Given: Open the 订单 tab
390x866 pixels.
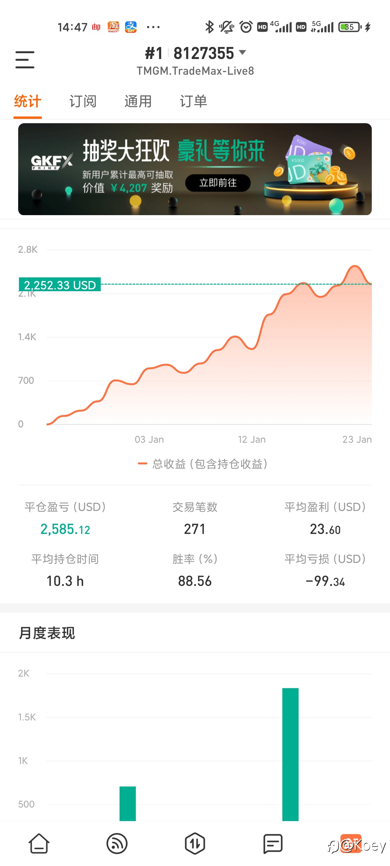Looking at the screenshot, I should click(x=193, y=101).
